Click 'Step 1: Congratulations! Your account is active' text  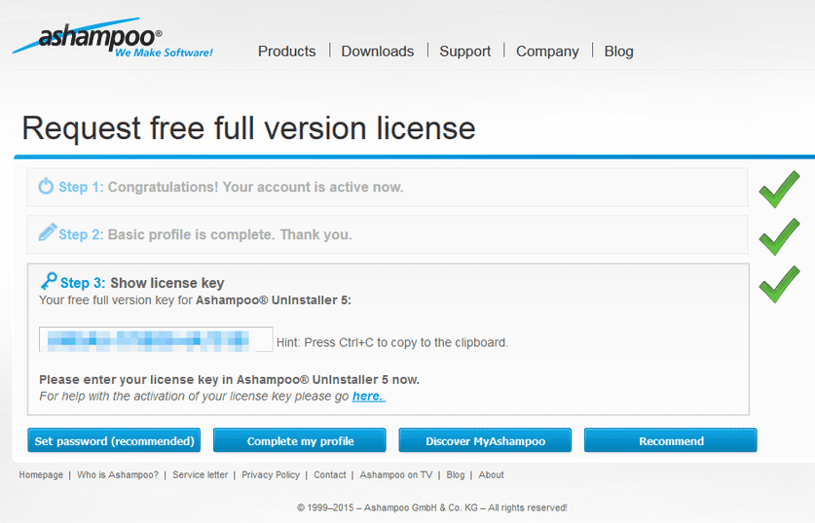pyautogui.click(x=231, y=187)
